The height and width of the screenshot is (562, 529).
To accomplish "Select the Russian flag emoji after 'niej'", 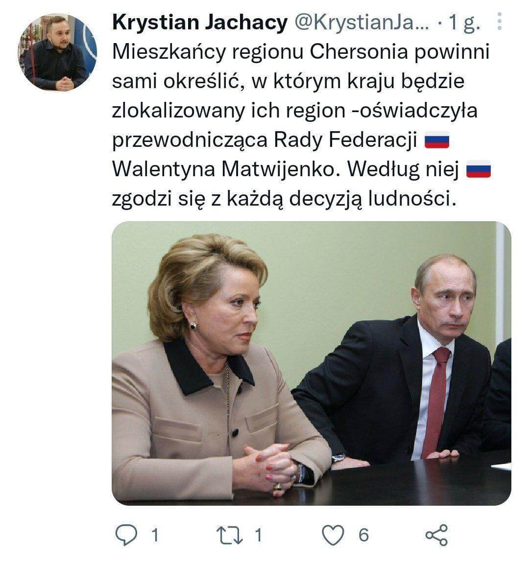I will tap(479, 169).
